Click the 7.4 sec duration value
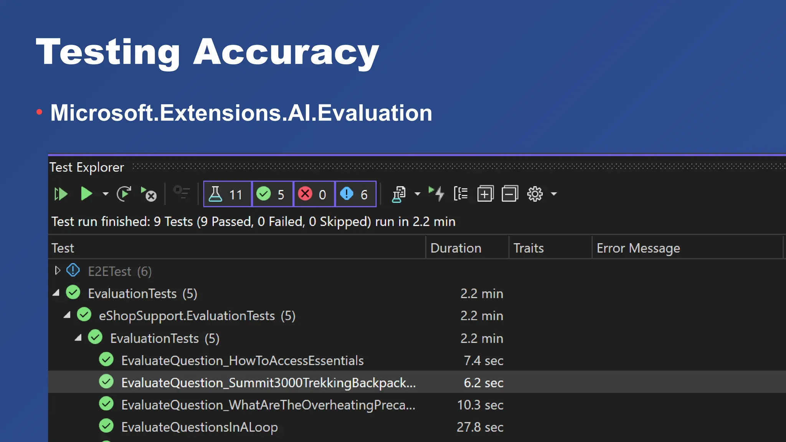Screen dimensions: 786x442 484,361
